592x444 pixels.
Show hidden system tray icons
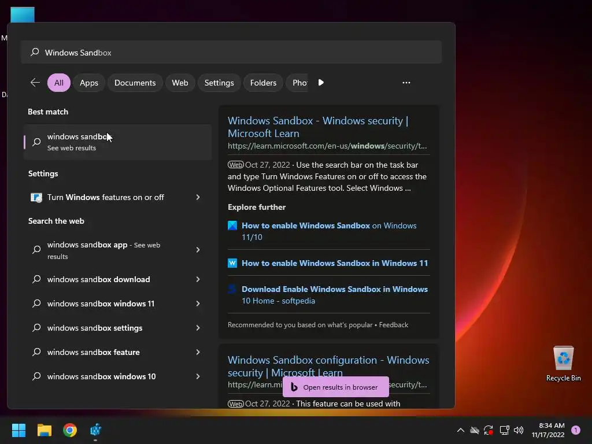click(461, 430)
